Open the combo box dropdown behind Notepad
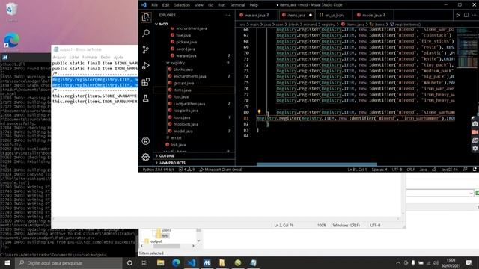This screenshot has width=479, height=269. [x=471, y=193]
